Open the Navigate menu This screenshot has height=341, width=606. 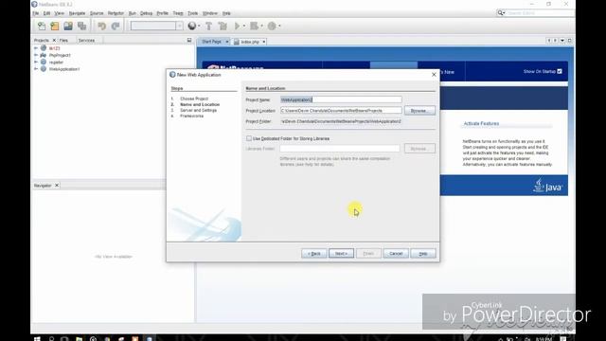(77, 13)
